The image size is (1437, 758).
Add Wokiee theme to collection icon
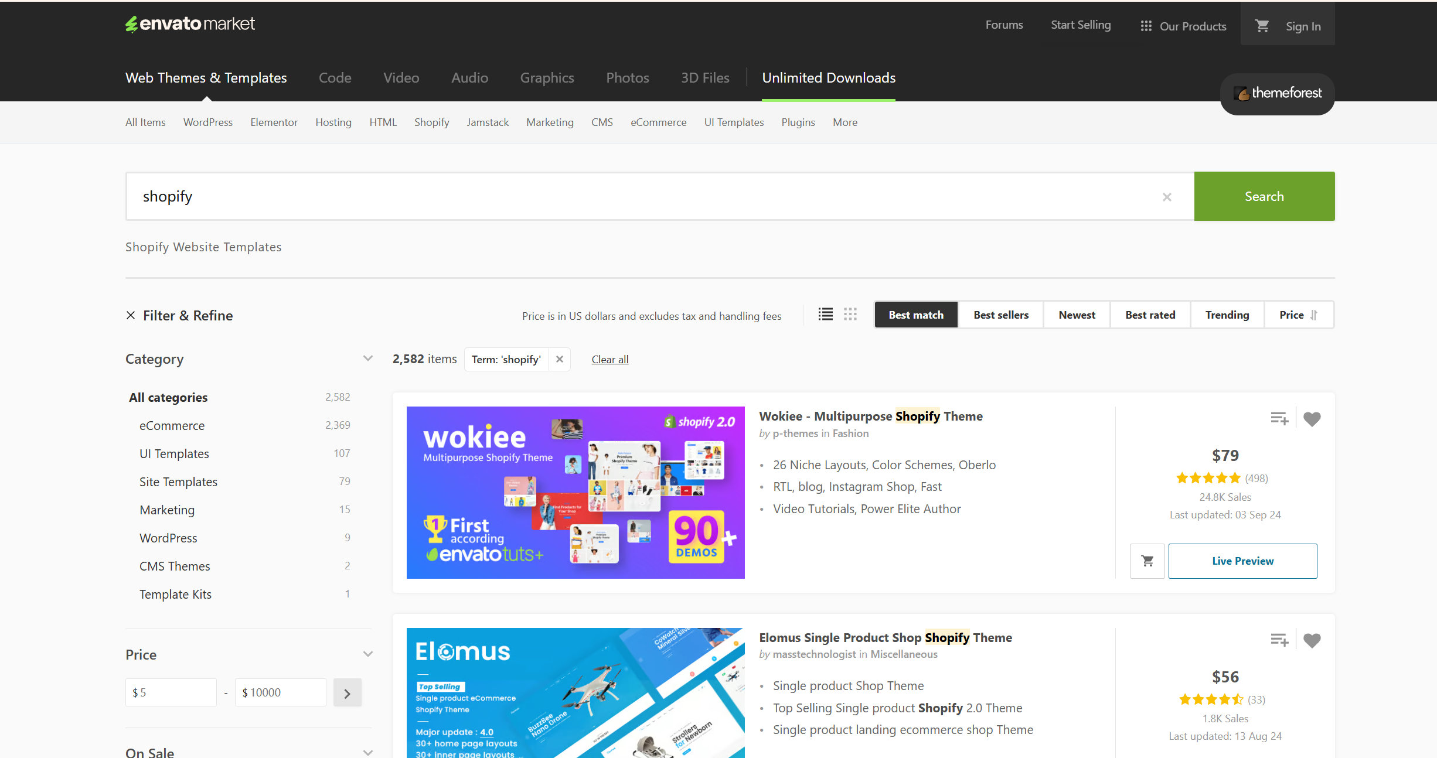1279,419
